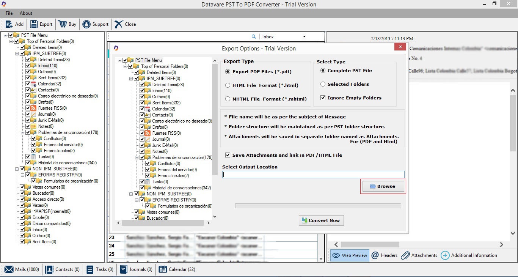The width and height of the screenshot is (518, 277).
Task: Collapse NON_IPM_SUBTREE node in main tree
Action: [x=17, y=169]
